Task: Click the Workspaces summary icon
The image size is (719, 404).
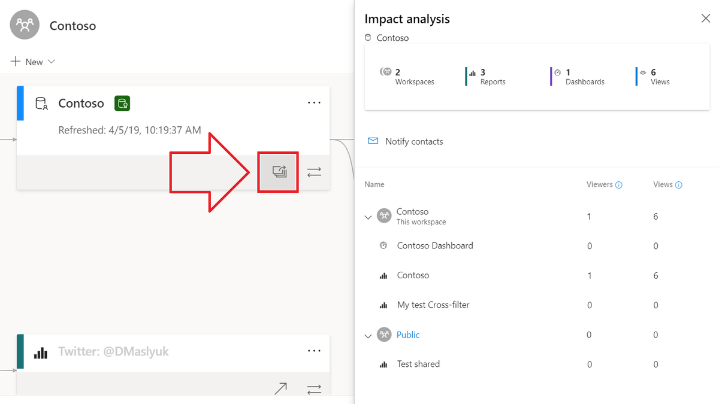Action: coord(386,72)
